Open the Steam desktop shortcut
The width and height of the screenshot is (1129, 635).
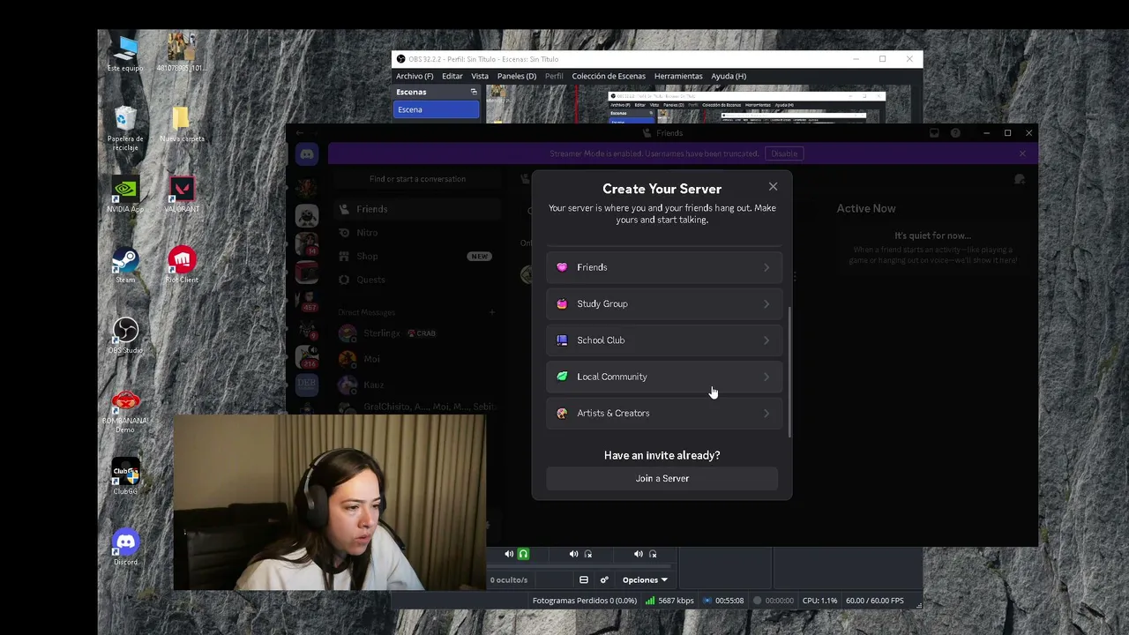125,265
